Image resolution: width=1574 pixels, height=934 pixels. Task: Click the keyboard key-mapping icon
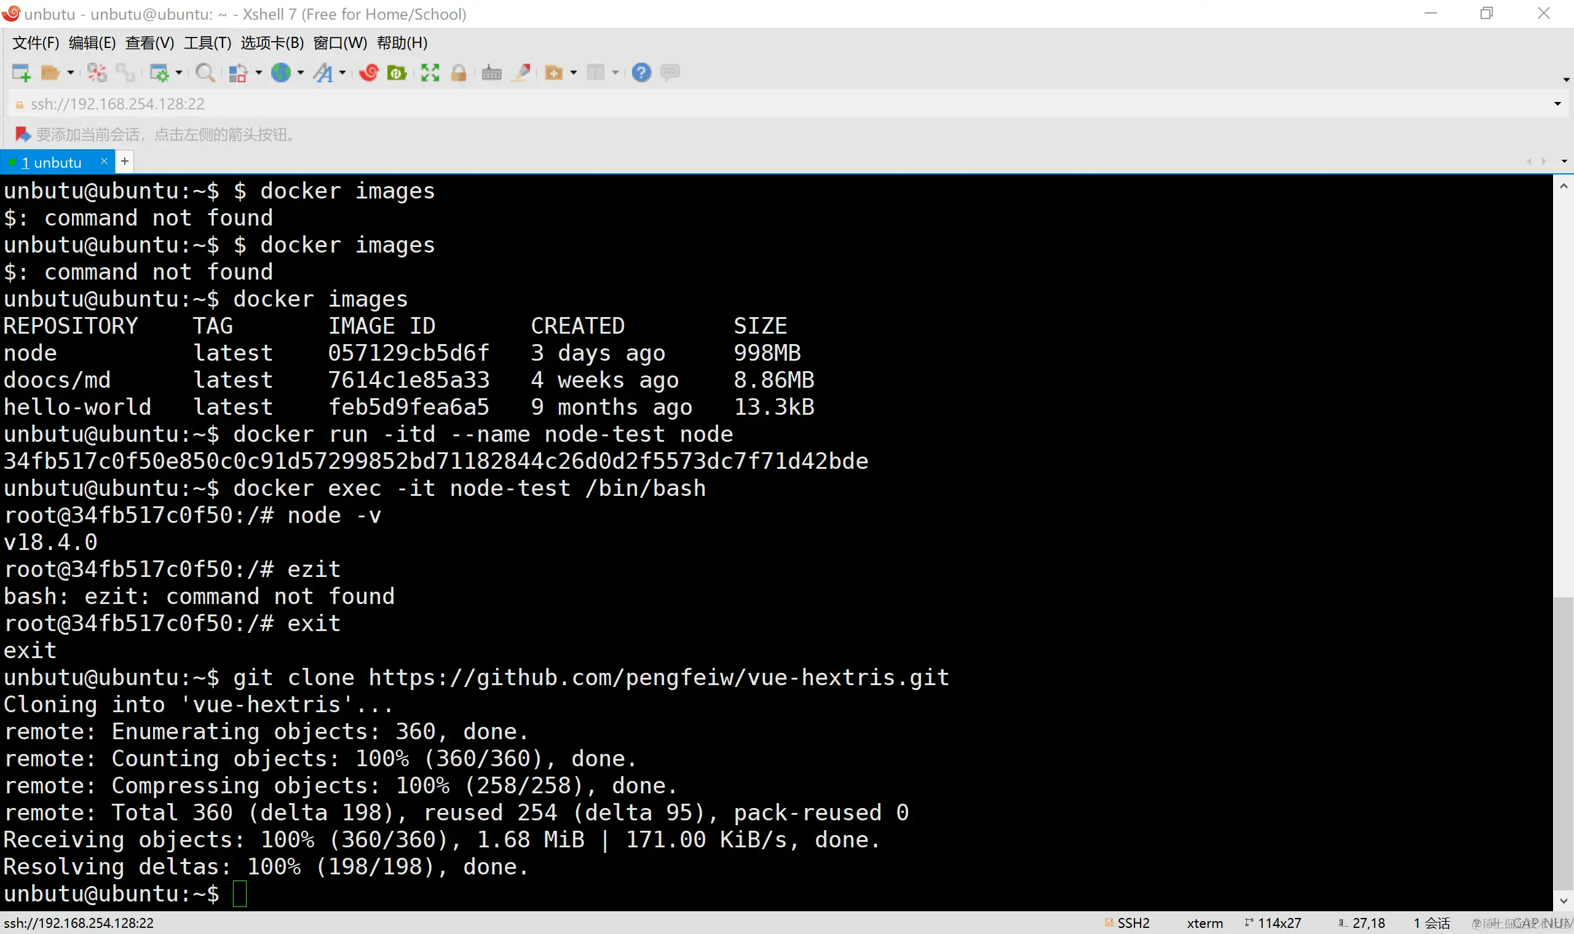[492, 73]
